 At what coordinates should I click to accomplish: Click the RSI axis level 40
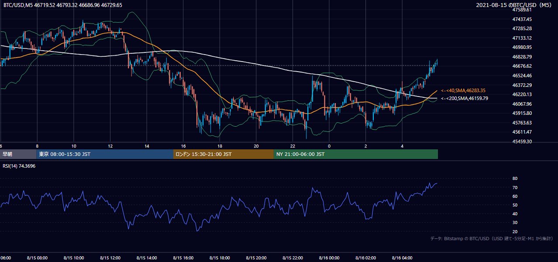515,214
